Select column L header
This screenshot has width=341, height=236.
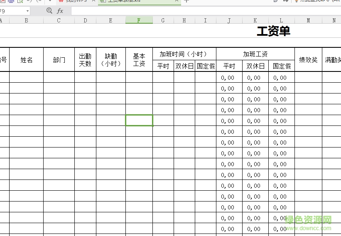click(282, 20)
